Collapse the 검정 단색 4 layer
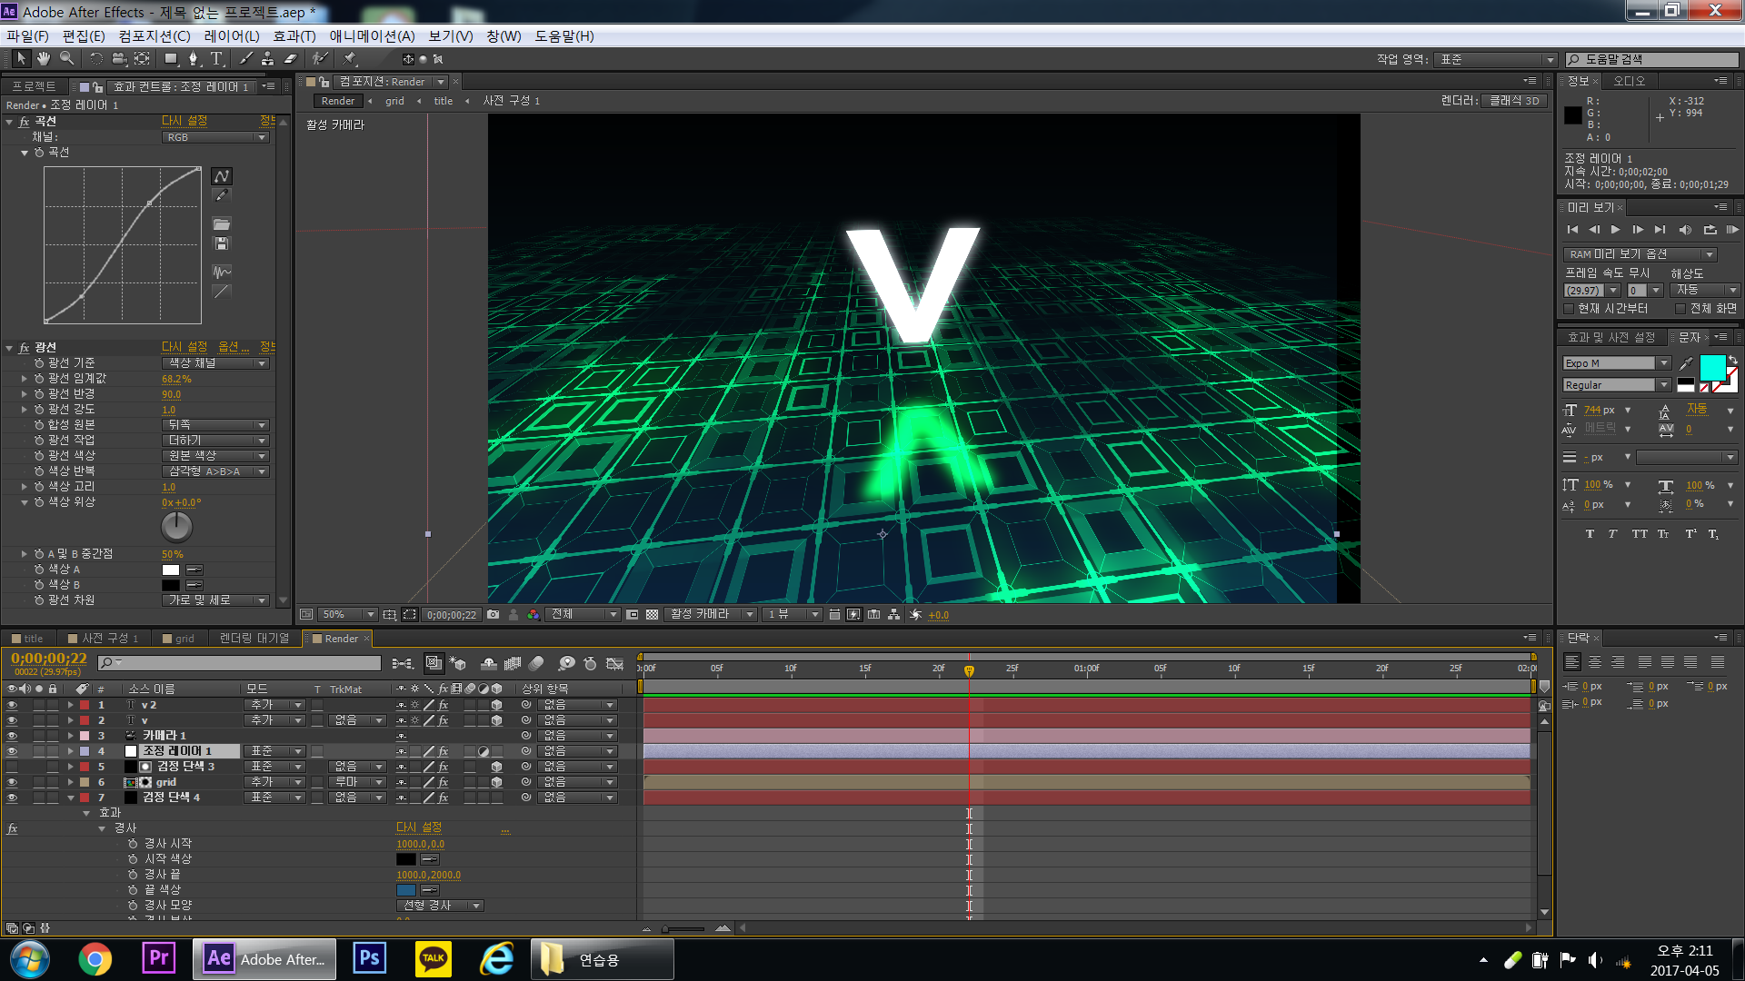The image size is (1745, 981). 70,798
